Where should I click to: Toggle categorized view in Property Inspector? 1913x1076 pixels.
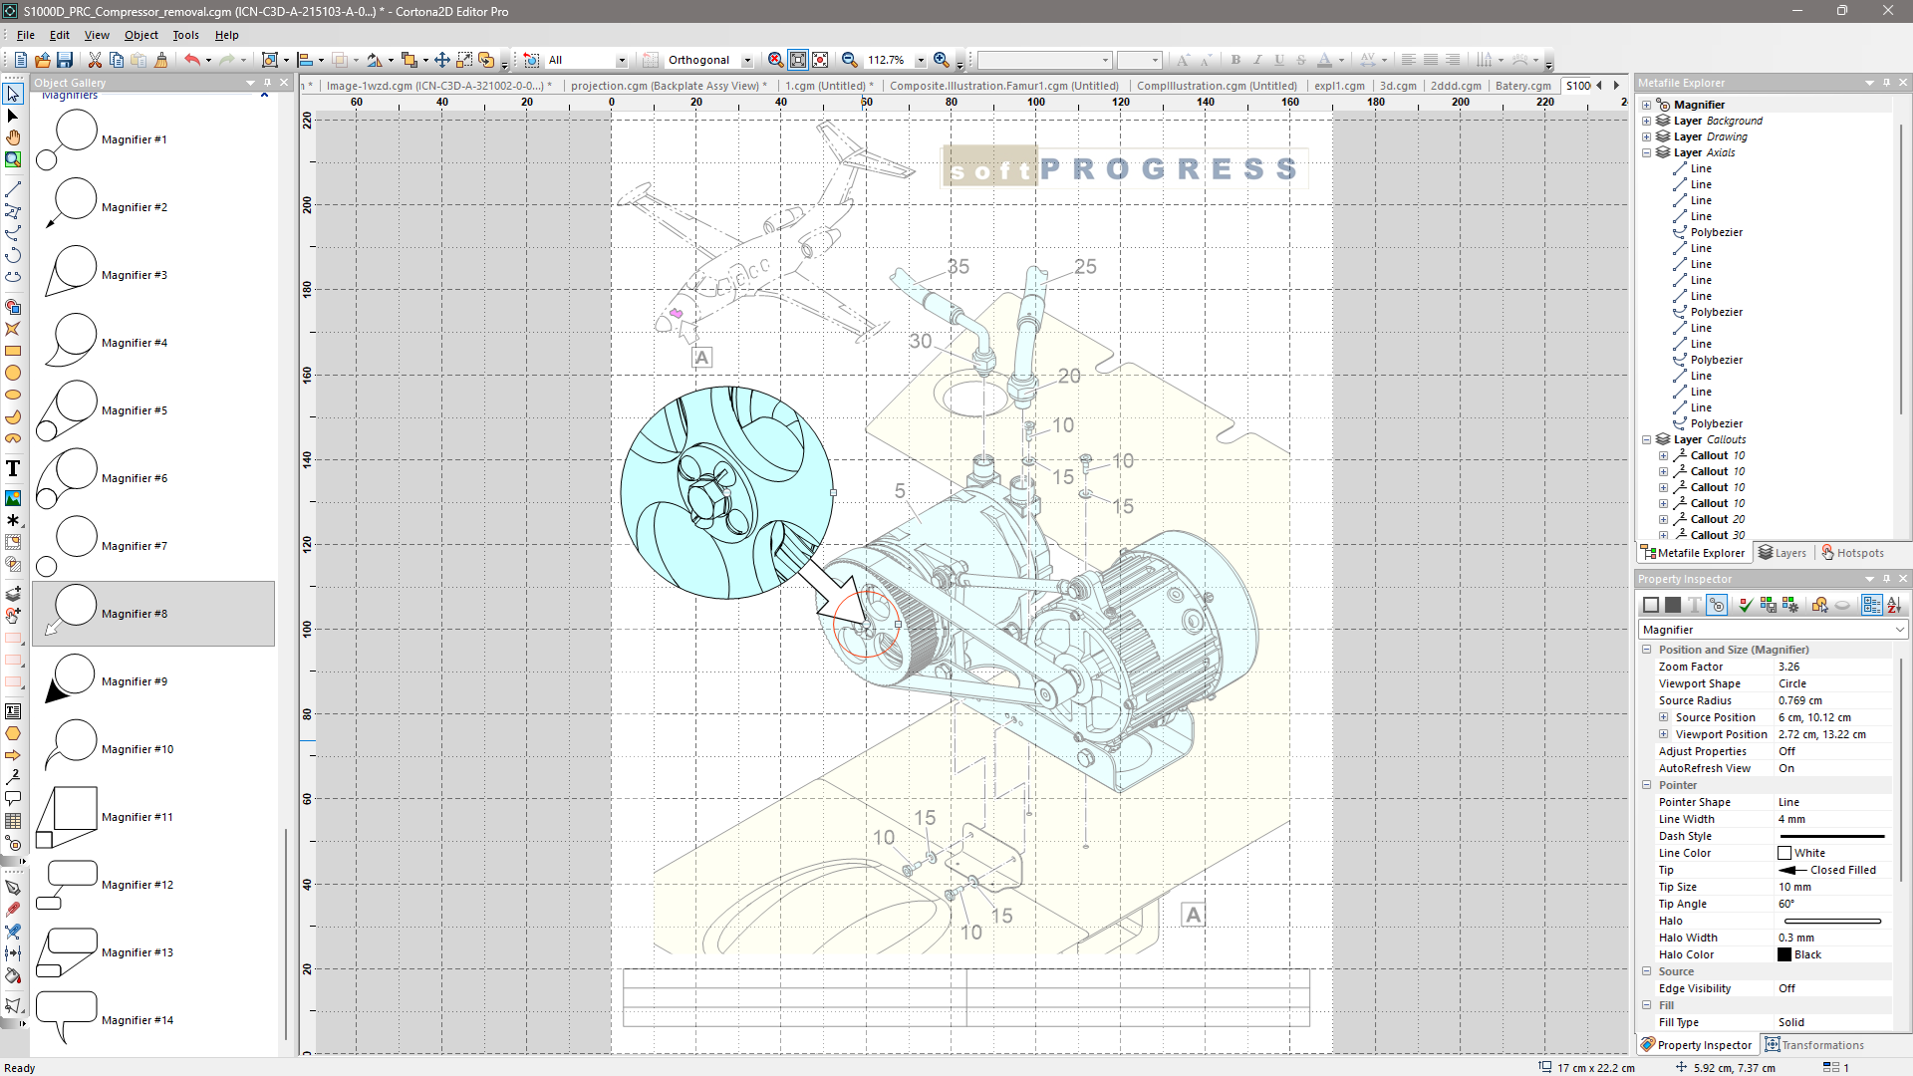(1871, 605)
